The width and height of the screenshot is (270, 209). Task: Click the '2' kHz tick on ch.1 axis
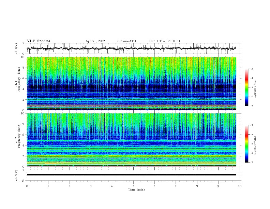(x=24, y=100)
